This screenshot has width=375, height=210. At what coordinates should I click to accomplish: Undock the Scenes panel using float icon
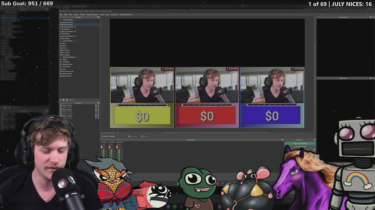(98, 17)
